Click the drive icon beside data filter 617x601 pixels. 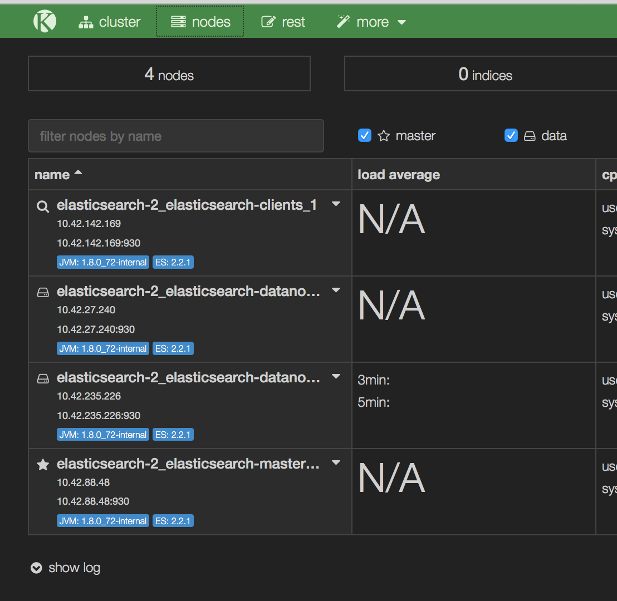coord(530,136)
